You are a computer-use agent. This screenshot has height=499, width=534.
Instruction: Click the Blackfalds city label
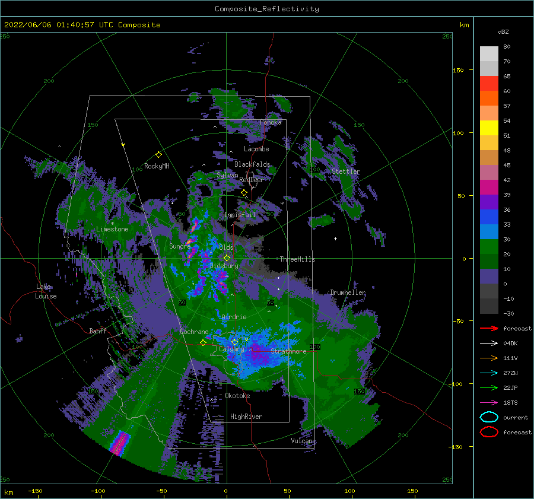click(x=252, y=164)
